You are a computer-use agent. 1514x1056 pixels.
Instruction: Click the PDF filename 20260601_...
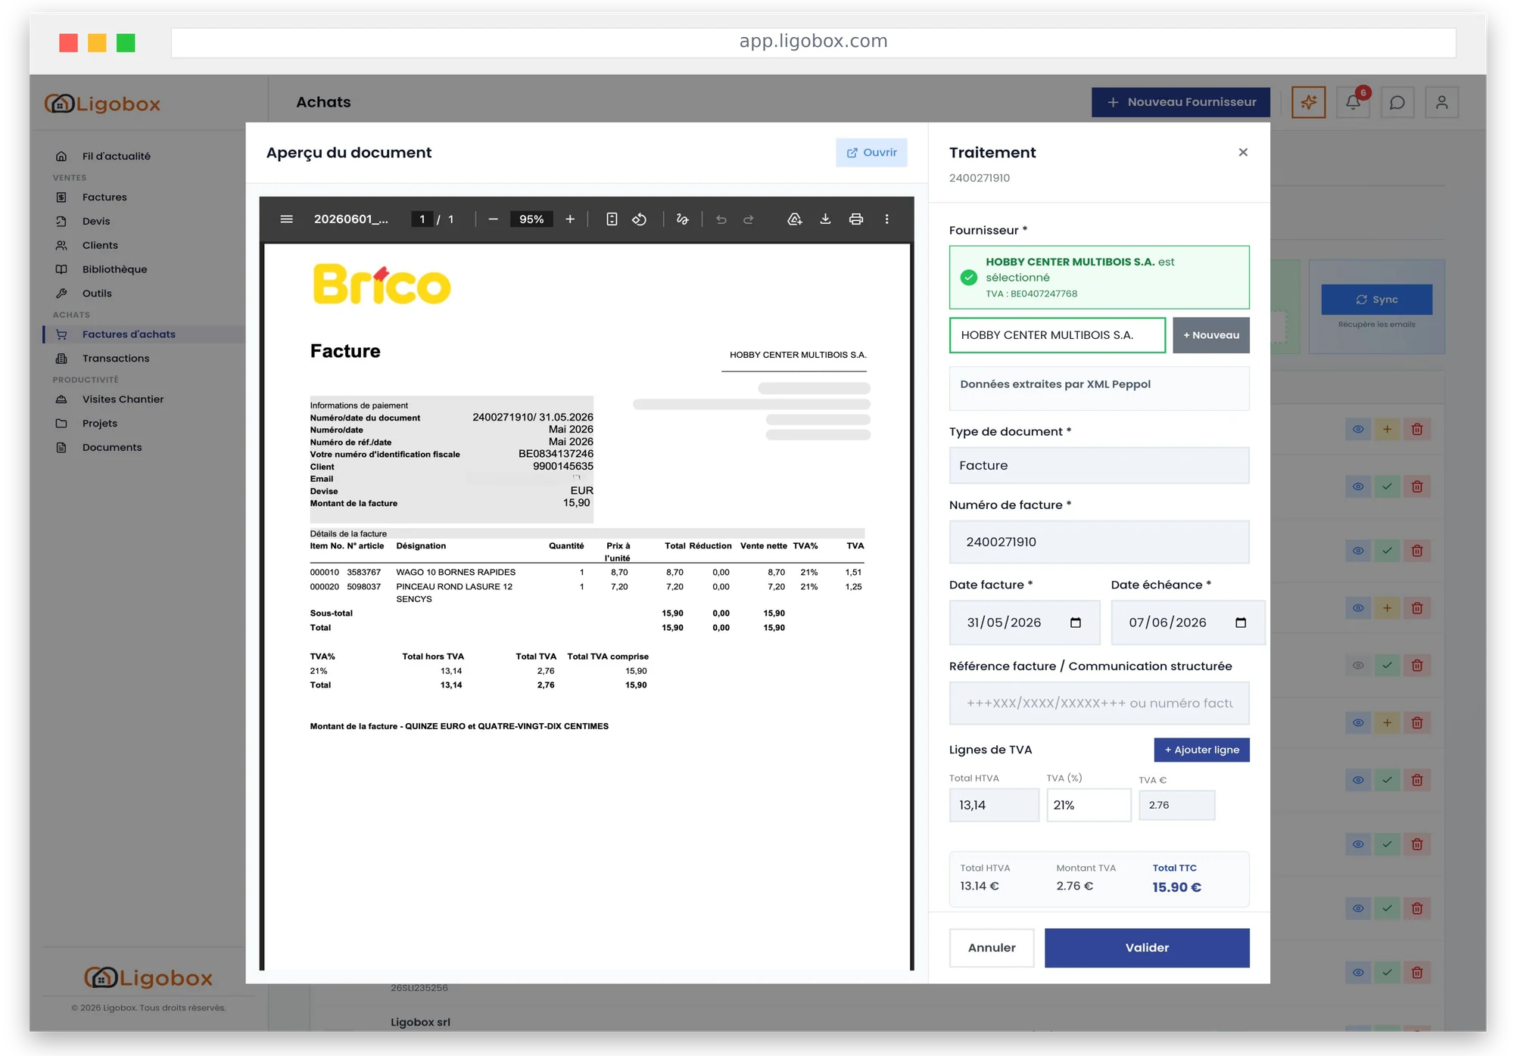point(351,219)
